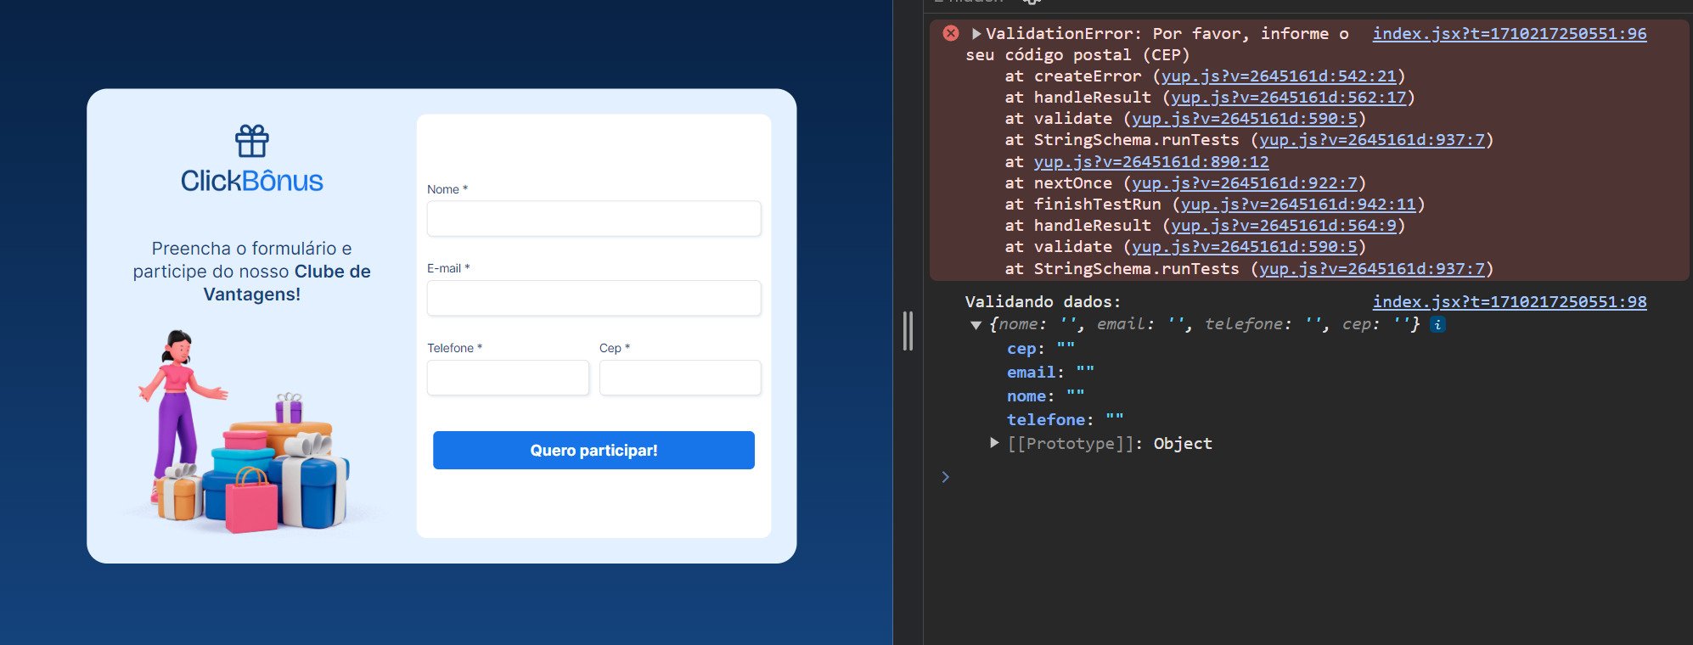The width and height of the screenshot is (1693, 645).
Task: Click the console prompt chevron
Action: tap(945, 477)
